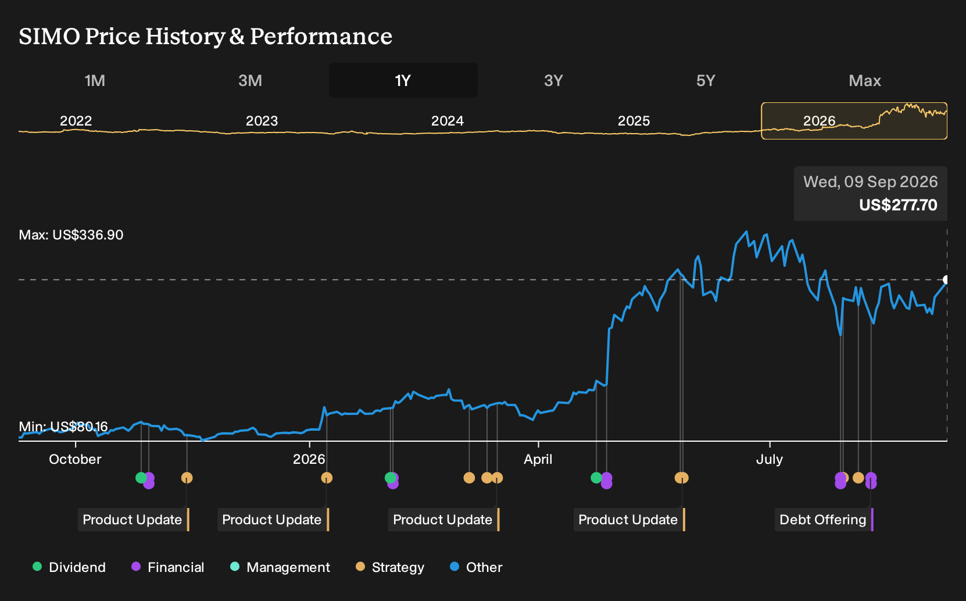Click the Max: US$336.90 label
Image resolution: width=966 pixels, height=601 pixels.
[71, 235]
